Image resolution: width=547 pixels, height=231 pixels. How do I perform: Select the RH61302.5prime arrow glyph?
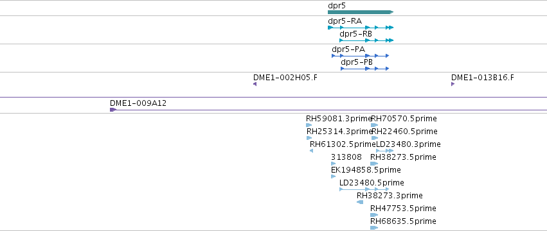pos(311,151)
